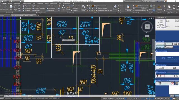
Task: Click the Линейный dimension button
Action: [x=75, y=6]
